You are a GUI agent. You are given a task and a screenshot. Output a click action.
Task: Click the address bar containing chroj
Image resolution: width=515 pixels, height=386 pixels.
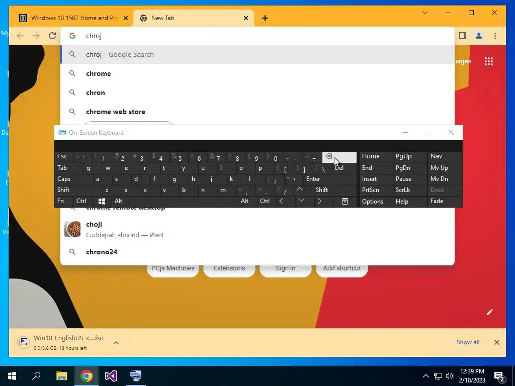[x=257, y=36]
